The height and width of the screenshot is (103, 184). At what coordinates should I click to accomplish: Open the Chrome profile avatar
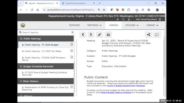point(157,10)
